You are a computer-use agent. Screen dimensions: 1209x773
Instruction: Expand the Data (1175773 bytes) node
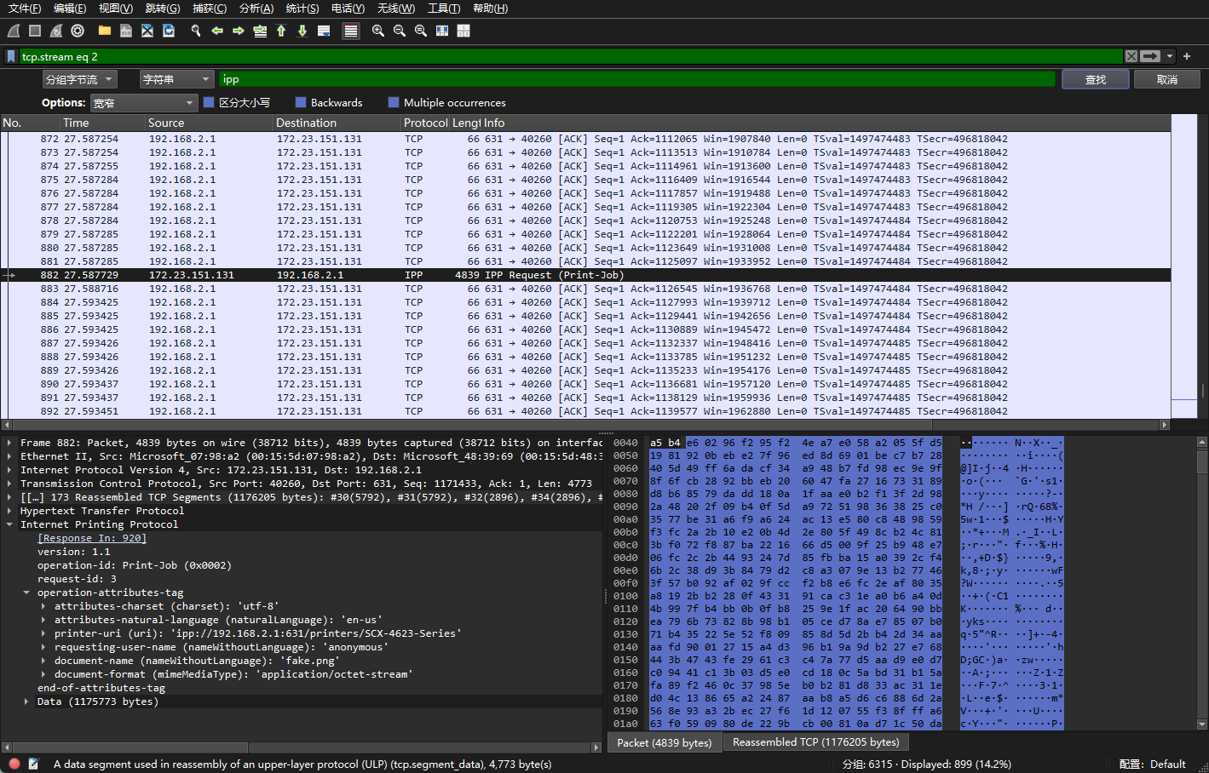pos(26,701)
